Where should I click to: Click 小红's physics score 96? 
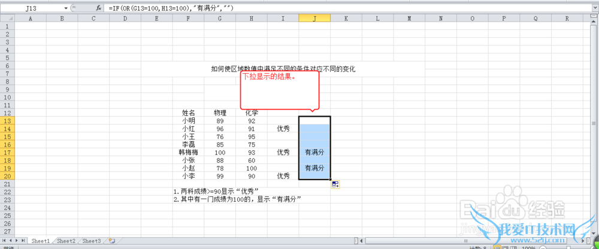click(220, 129)
